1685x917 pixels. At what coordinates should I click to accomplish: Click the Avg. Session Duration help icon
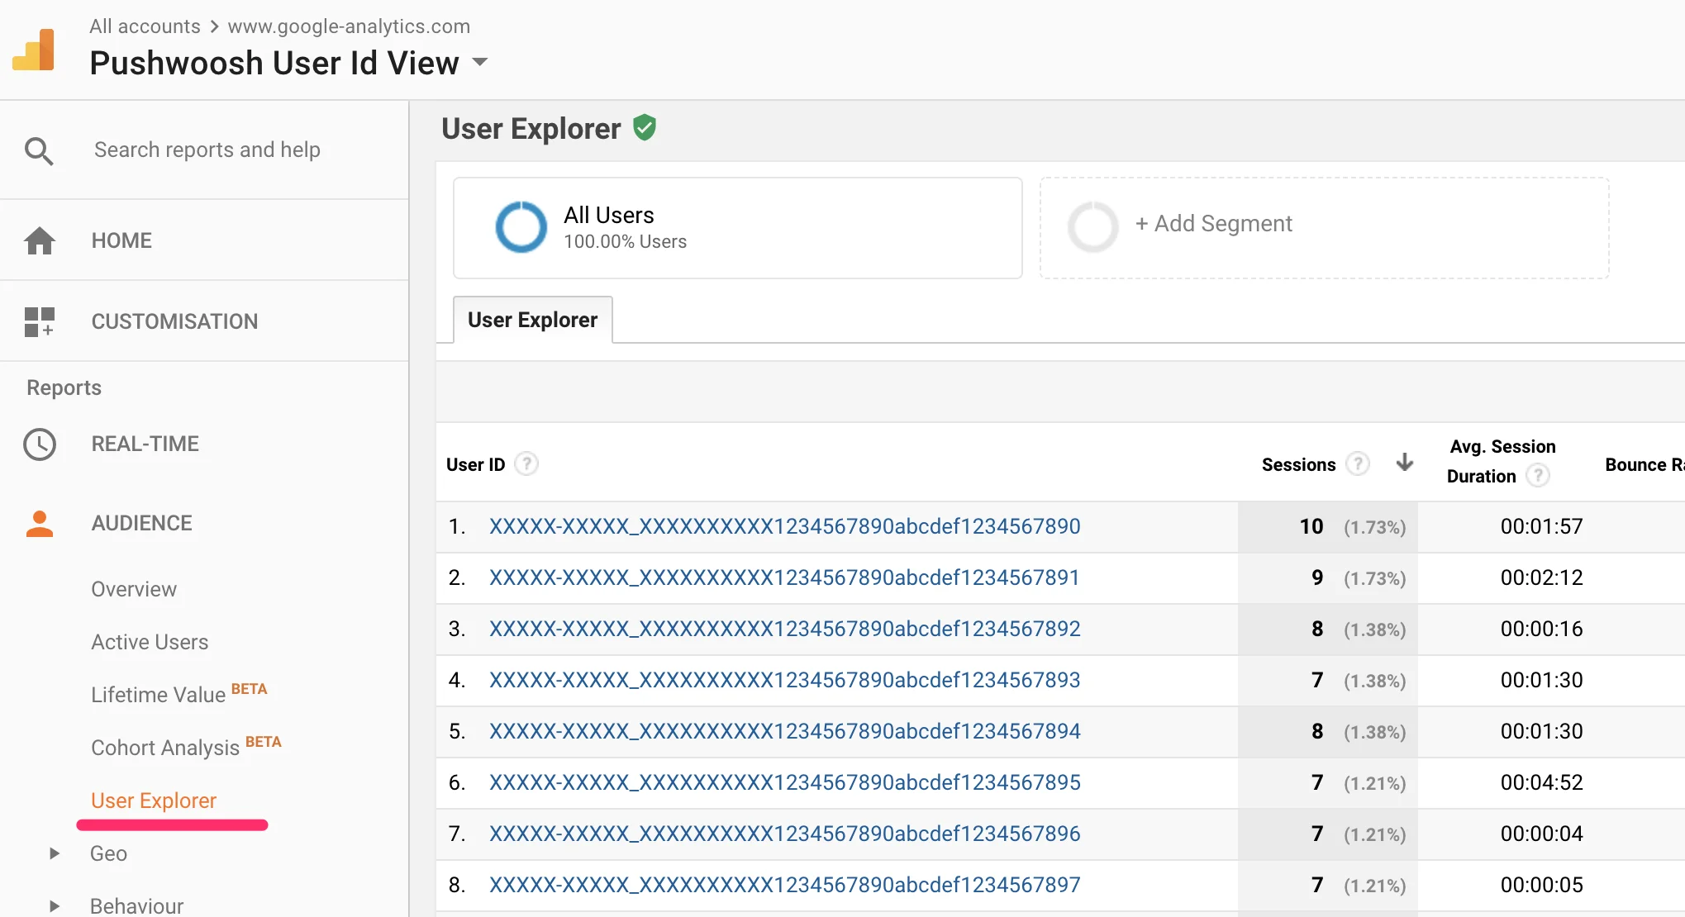[x=1537, y=476]
